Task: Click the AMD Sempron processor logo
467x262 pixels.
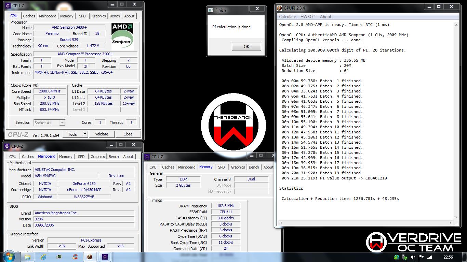Action: 122,37
